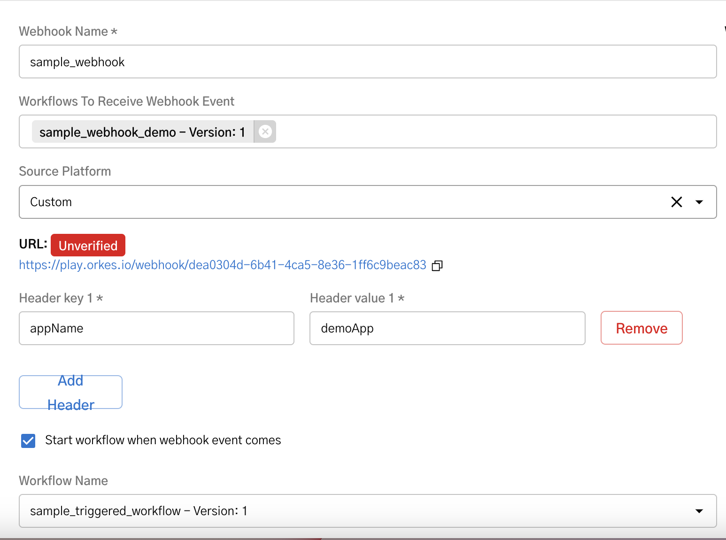Click the demoApp header value field
Screen dimensions: 726x540
click(447, 328)
